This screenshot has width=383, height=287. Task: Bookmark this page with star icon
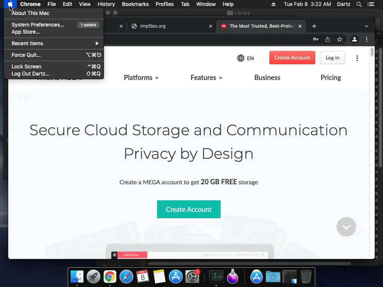pos(340,39)
